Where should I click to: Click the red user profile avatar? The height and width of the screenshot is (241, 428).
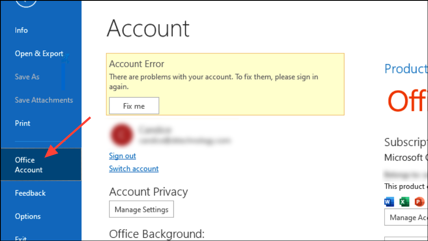pos(121,135)
